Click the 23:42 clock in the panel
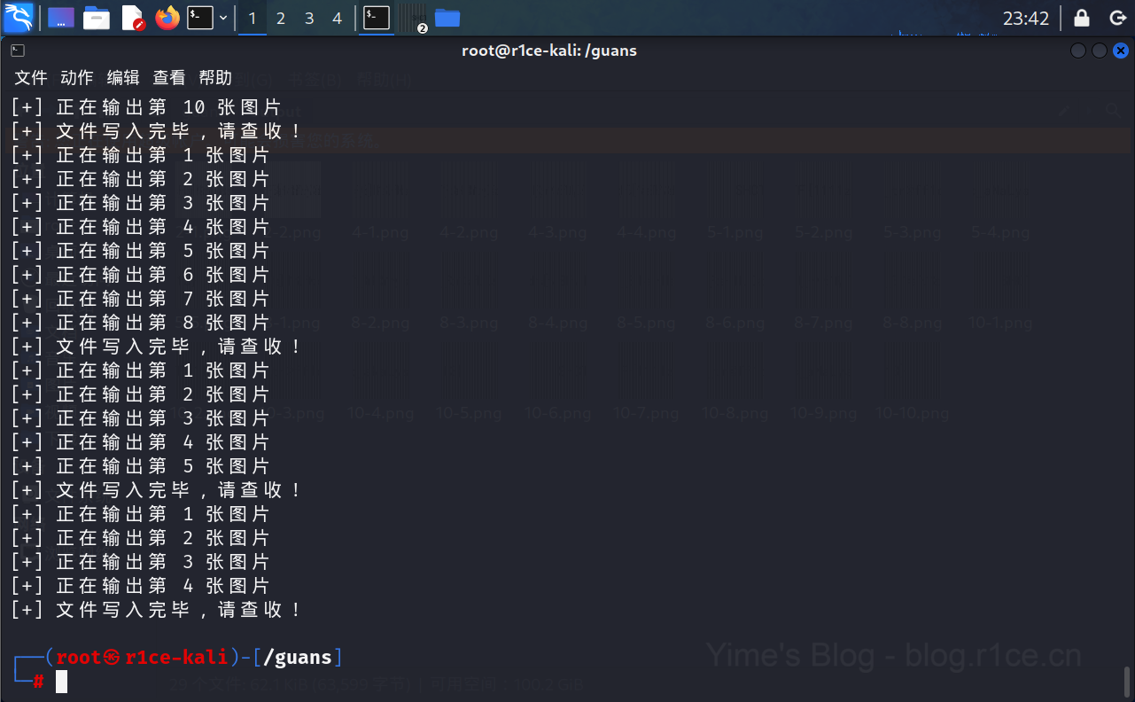Screen dimensions: 1135x702 (1026, 18)
